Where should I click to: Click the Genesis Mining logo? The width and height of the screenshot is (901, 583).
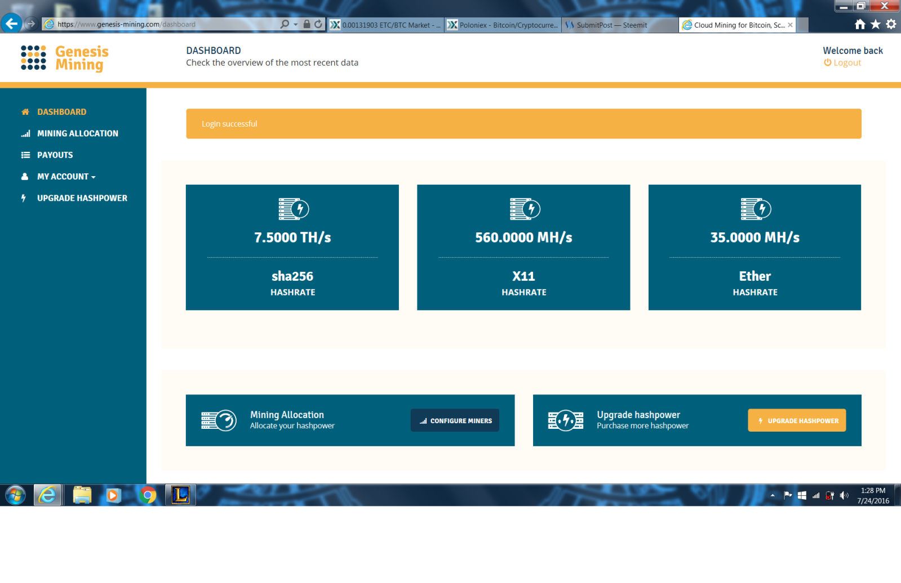click(65, 59)
